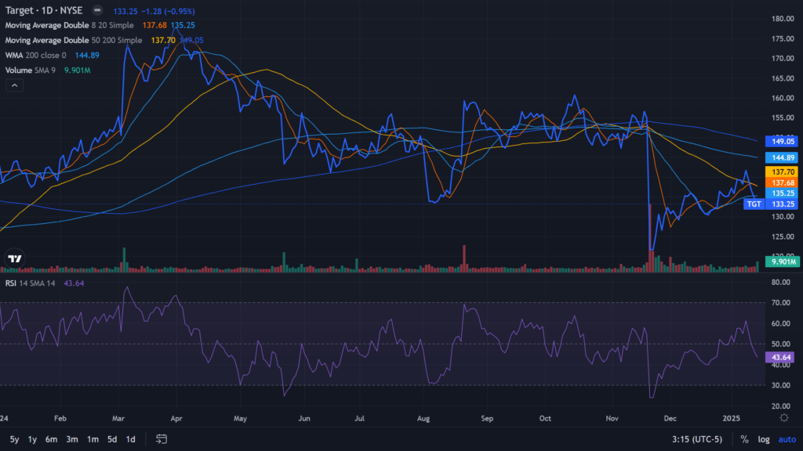Select the WMA 200 close indicator label

point(36,55)
